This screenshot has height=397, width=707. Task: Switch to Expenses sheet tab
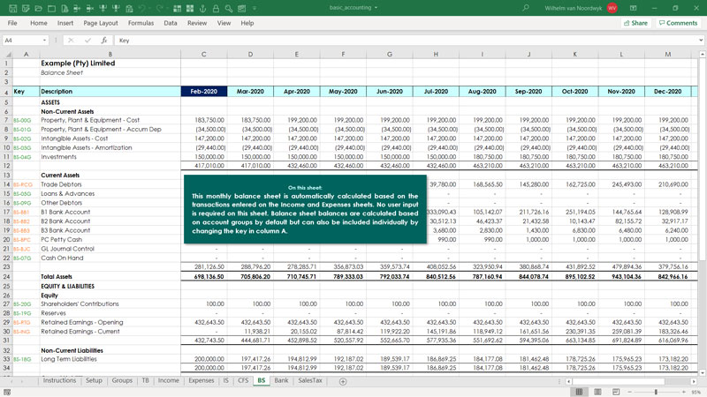click(201, 381)
